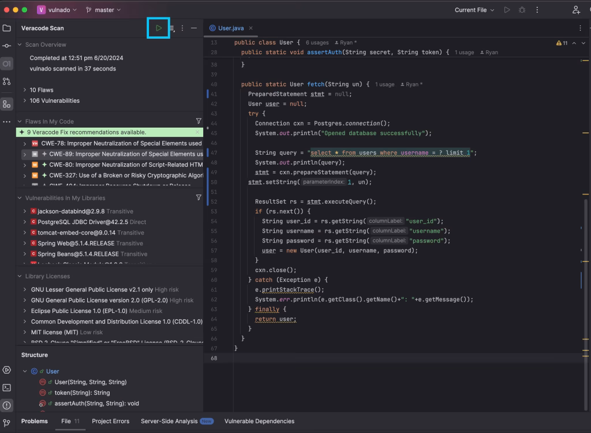This screenshot has height=433, width=591.
Task: Run the Current File configuration
Action: [x=507, y=10]
